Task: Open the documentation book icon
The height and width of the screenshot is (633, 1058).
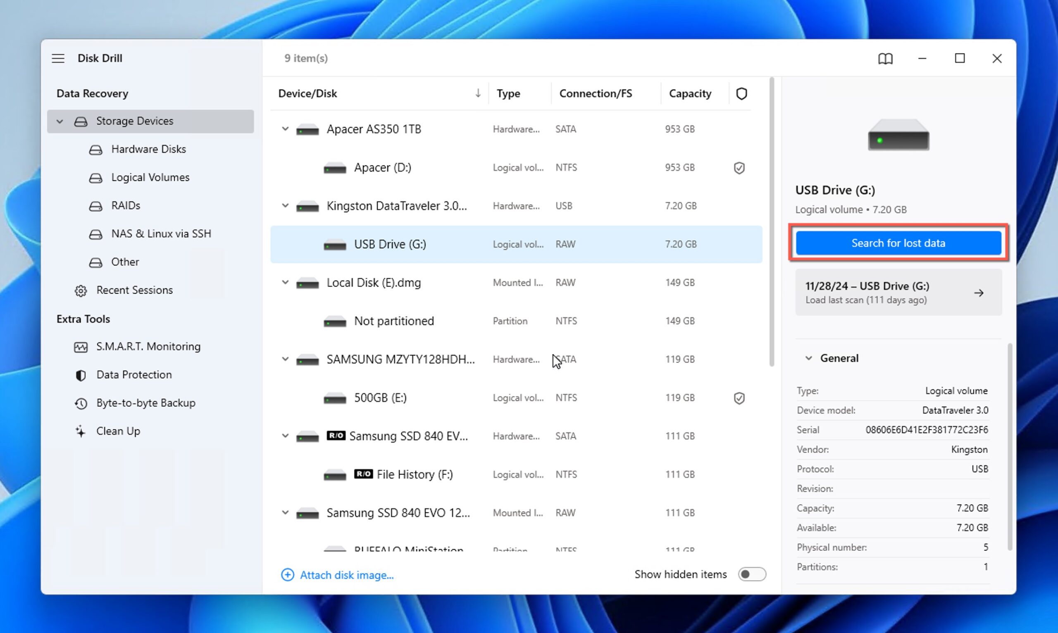Action: tap(885, 58)
